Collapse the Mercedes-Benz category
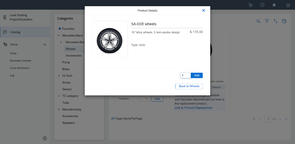Image resolution: width=295 pixels, height=144 pixels. point(59,35)
